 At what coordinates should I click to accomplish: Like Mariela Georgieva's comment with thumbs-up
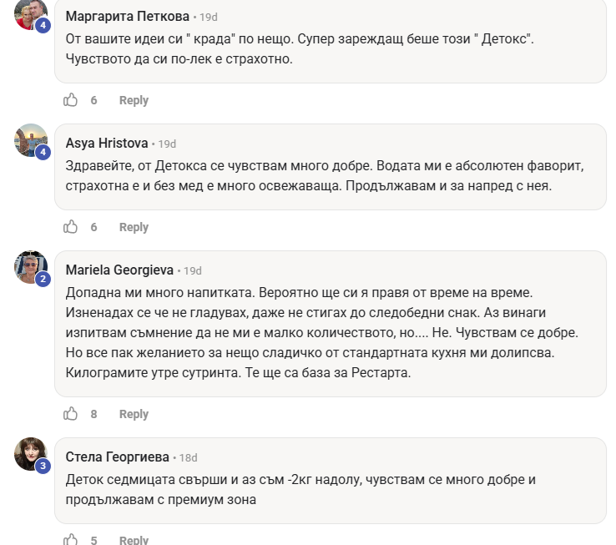pyautogui.click(x=71, y=414)
